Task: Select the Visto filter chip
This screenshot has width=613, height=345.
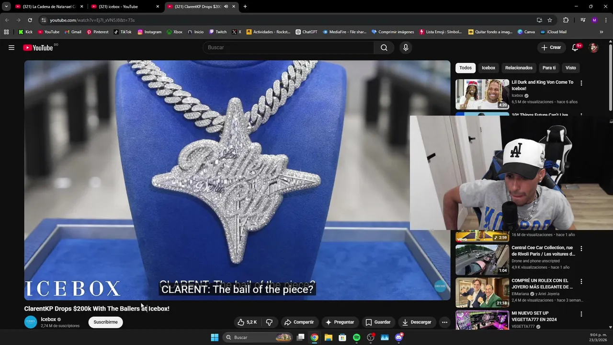Action: tap(571, 68)
